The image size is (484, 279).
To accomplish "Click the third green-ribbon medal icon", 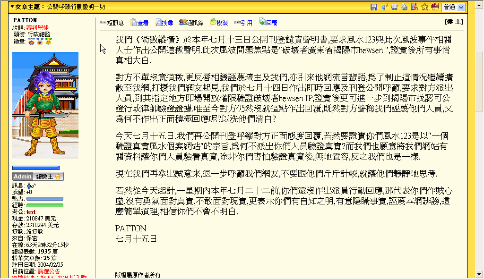I will (49, 42).
